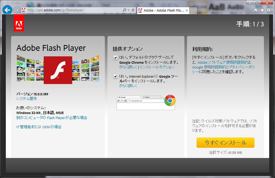This screenshot has width=275, height=178.
Task: Click the バージョン 15.0.0.189 text
Action: tap(32, 94)
